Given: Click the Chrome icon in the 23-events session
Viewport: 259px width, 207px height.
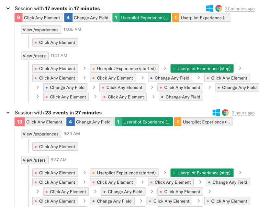Looking at the screenshot, I should point(225,113).
